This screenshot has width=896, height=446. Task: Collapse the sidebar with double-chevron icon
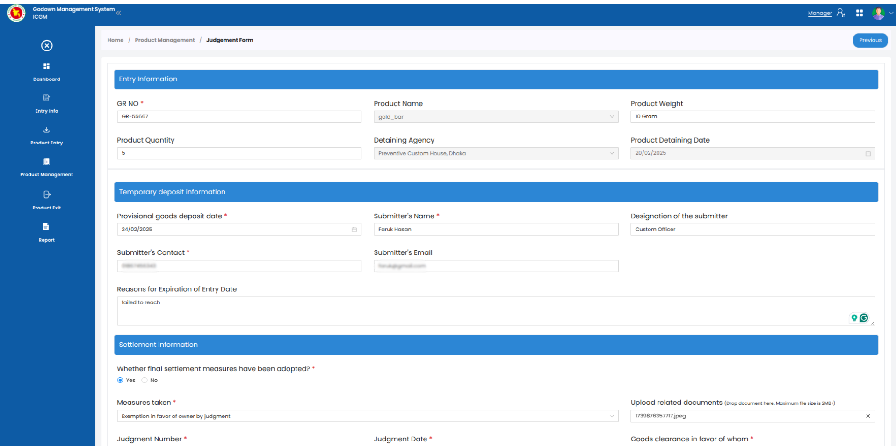(119, 13)
